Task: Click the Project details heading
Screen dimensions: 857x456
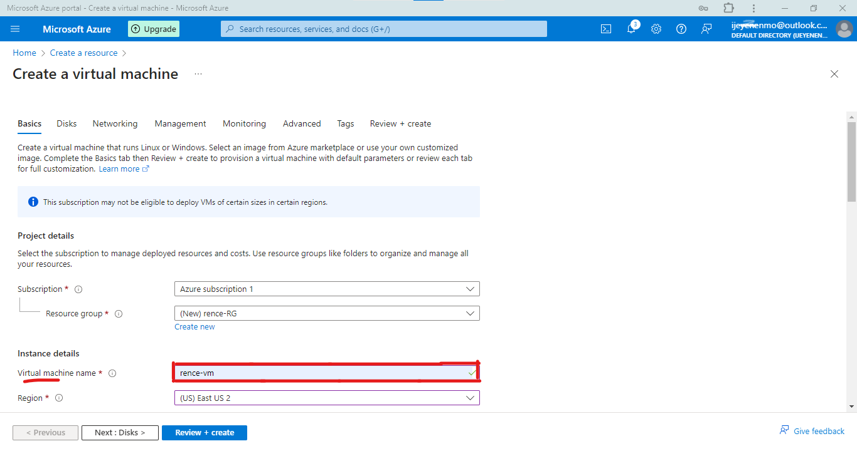Action: coord(46,236)
